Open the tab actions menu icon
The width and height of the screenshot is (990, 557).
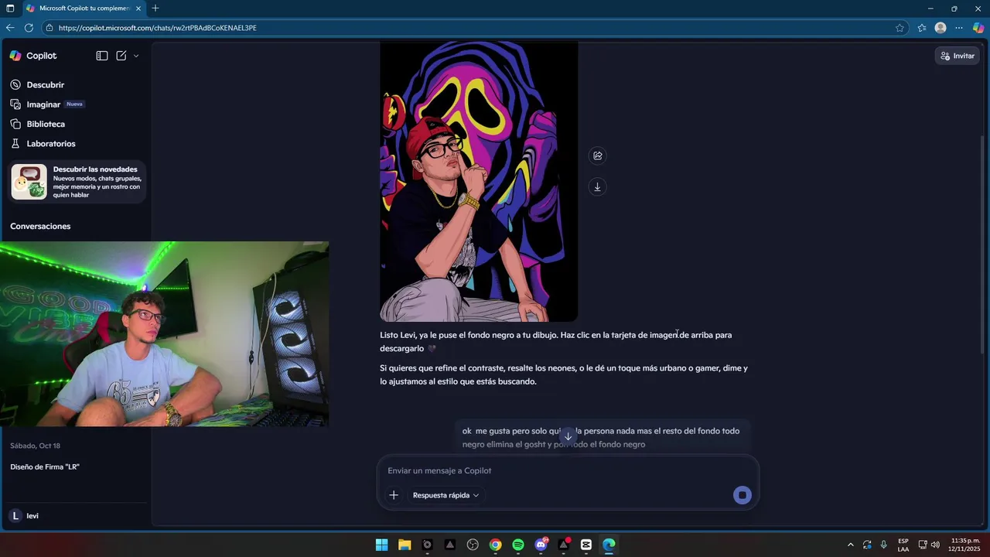coord(10,9)
